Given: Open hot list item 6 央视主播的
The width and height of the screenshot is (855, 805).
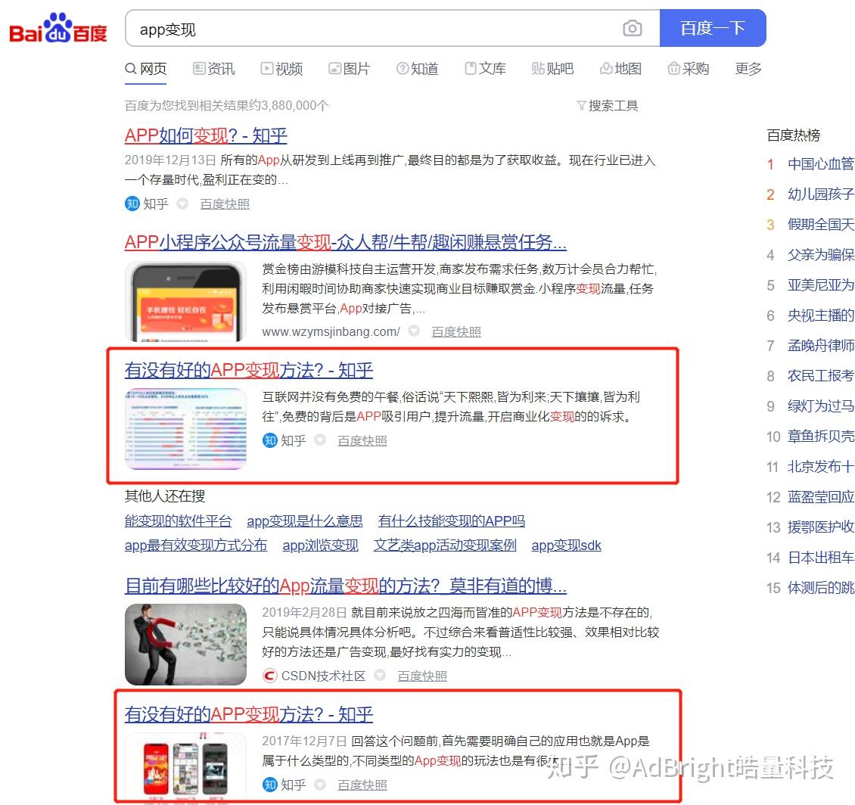Looking at the screenshot, I should (821, 315).
